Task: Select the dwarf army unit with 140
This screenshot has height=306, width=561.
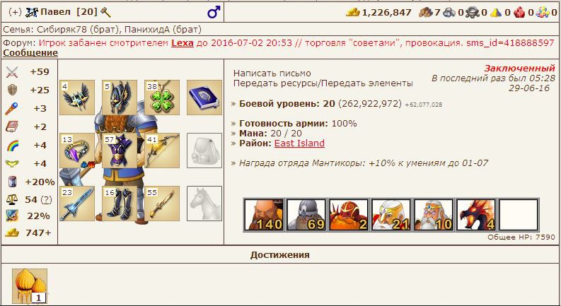Action: pos(264,215)
